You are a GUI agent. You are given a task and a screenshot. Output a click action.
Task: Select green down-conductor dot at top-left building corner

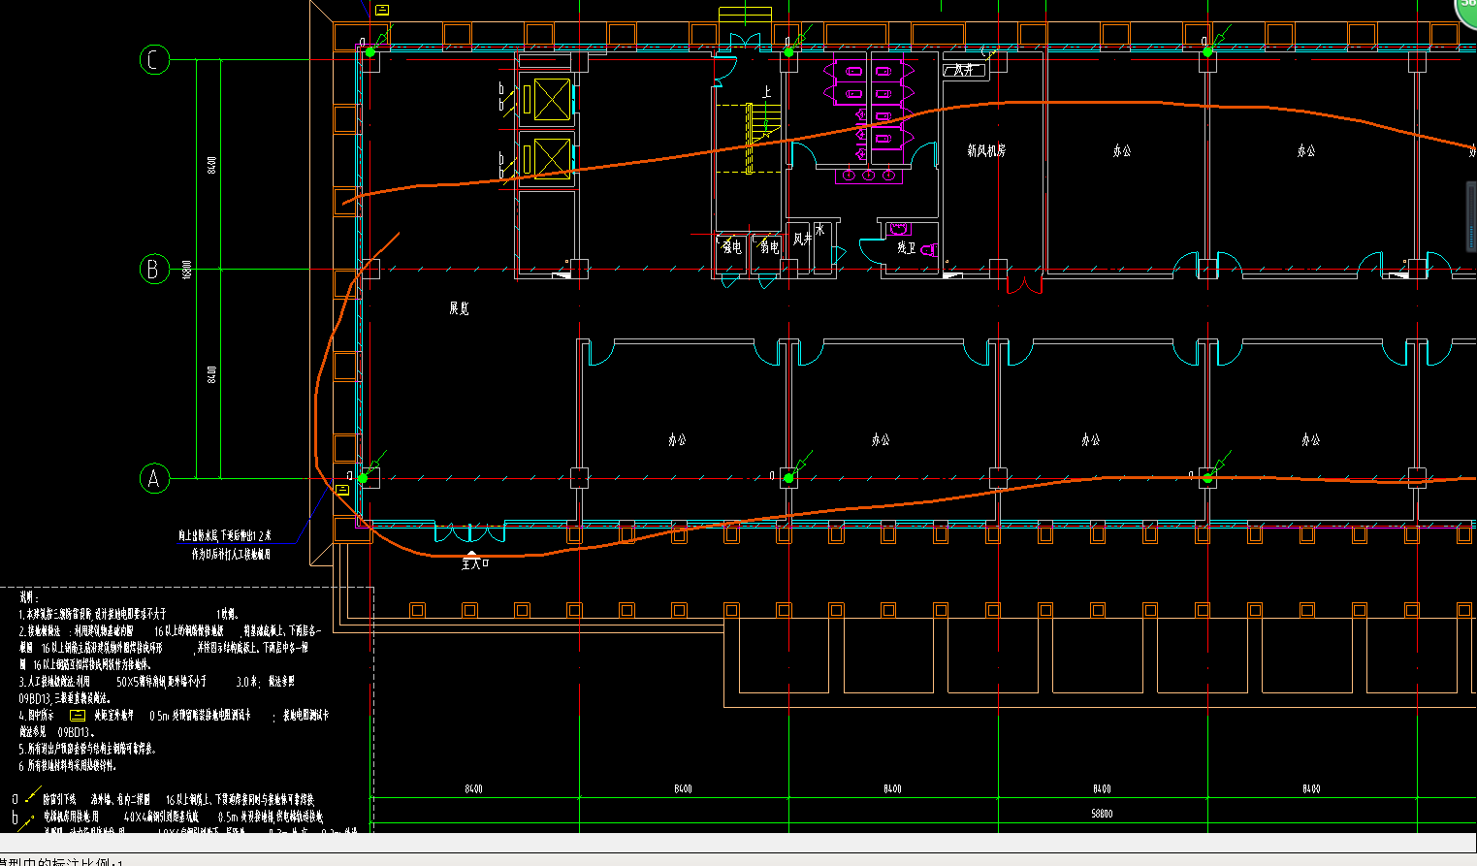tap(369, 52)
